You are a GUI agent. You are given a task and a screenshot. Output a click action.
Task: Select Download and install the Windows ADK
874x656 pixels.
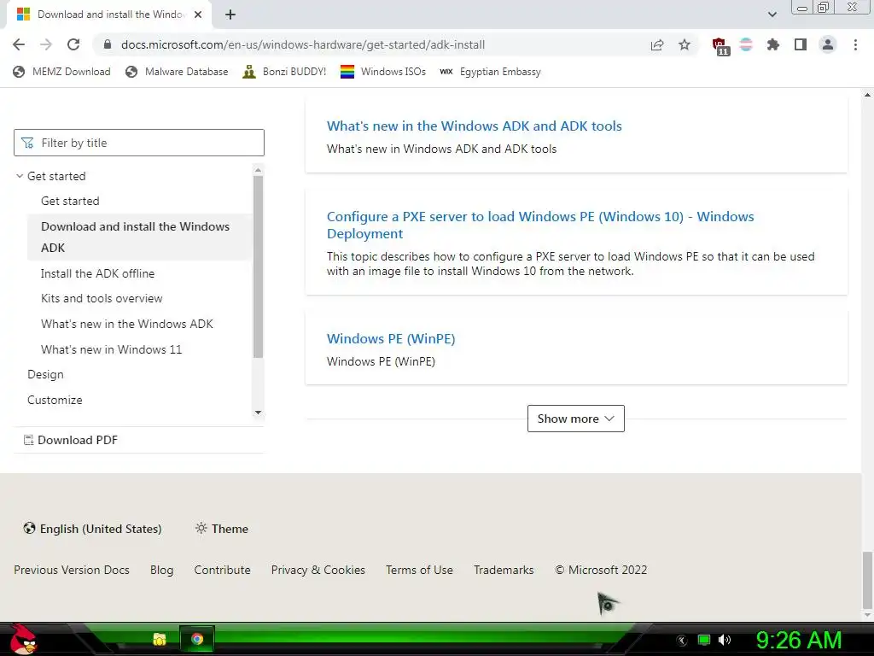(138, 237)
